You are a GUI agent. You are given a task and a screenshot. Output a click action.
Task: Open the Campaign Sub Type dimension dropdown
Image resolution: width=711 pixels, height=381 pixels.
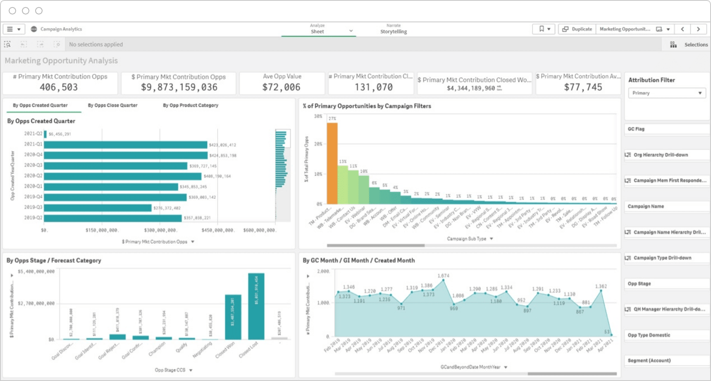point(491,238)
